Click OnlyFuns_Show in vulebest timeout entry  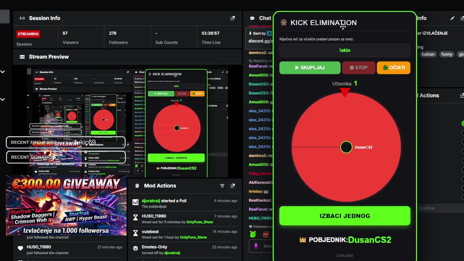[x=194, y=237]
